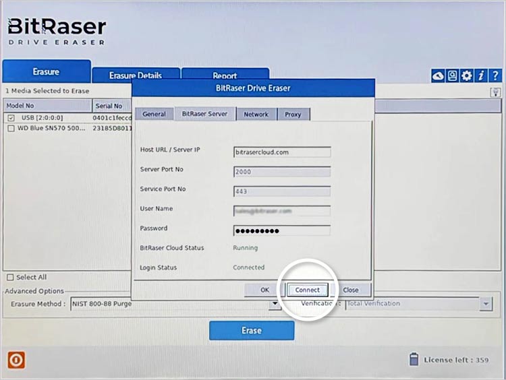Image resolution: width=506 pixels, height=380 pixels.
Task: Open the Proxy settings tab
Action: (x=293, y=115)
